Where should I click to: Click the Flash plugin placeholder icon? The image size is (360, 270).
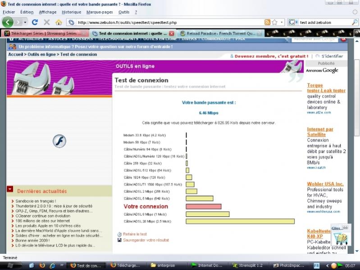(x=59, y=141)
